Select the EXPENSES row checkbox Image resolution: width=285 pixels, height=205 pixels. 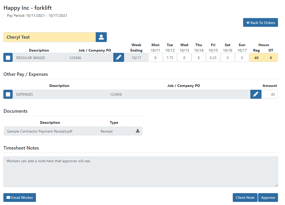(x=8, y=94)
